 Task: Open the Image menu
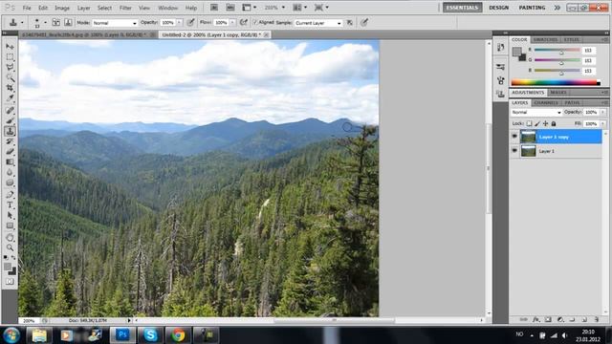click(x=61, y=8)
